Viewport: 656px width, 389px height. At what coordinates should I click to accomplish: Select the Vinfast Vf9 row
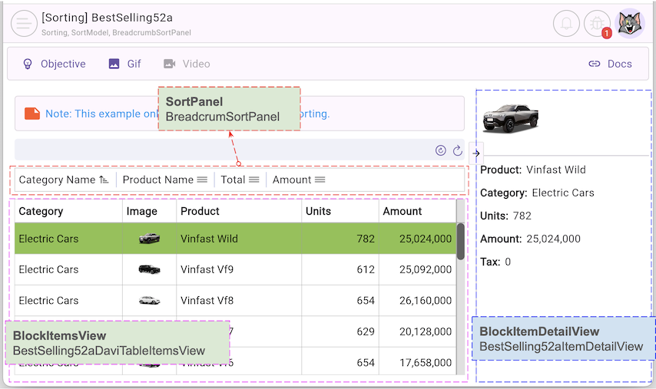230,269
